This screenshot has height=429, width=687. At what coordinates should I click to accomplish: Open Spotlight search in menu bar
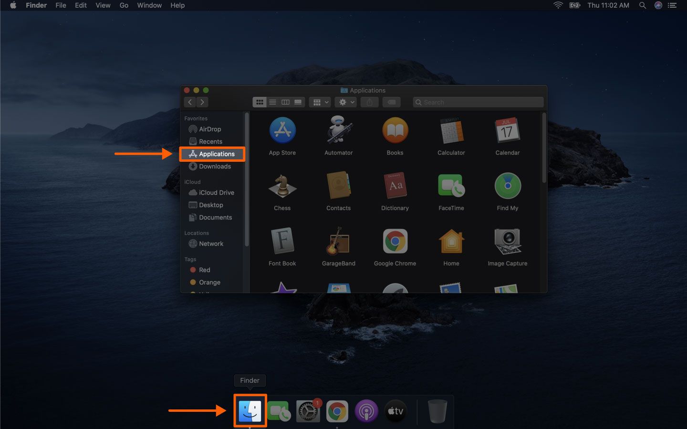[x=643, y=5]
